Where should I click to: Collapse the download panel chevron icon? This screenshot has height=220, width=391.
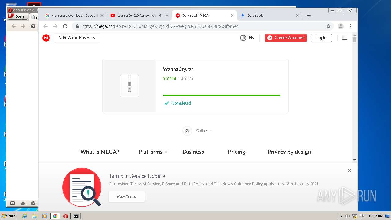(187, 130)
